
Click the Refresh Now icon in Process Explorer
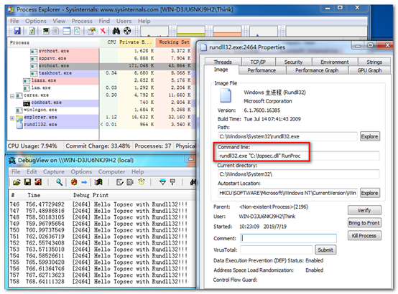32,31
